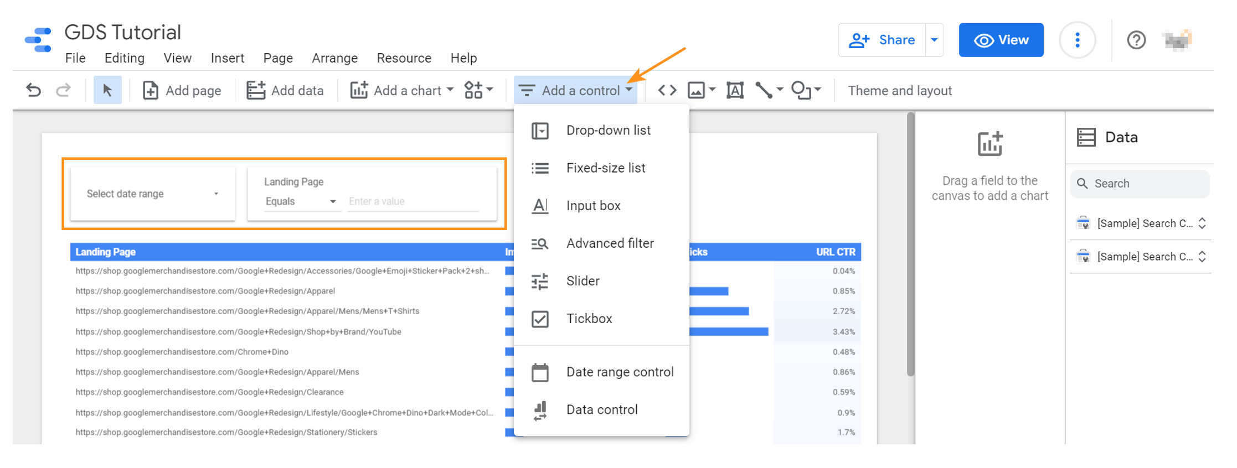Click the URL CTR column header
This screenshot has height=468, width=1237.
[x=836, y=252]
